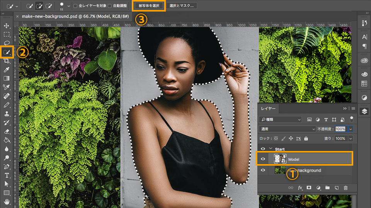
Task: Choose Subtract from Selection brush mode
Action: (x=49, y=6)
